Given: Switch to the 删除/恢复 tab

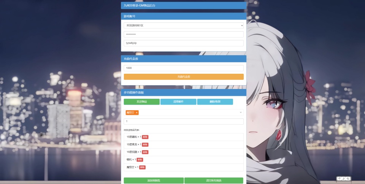Looking at the screenshot, I should point(215,102).
